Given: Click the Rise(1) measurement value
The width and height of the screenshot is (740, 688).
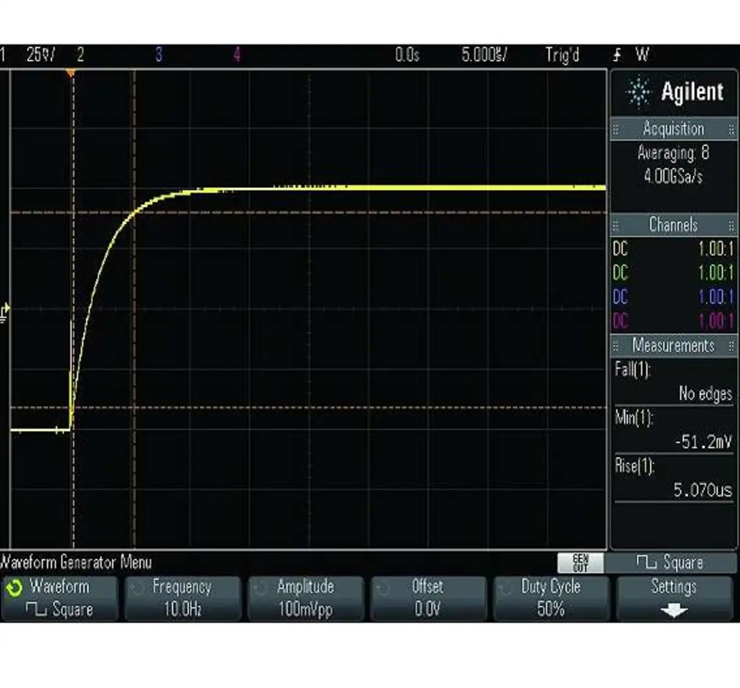Looking at the screenshot, I should (702, 490).
